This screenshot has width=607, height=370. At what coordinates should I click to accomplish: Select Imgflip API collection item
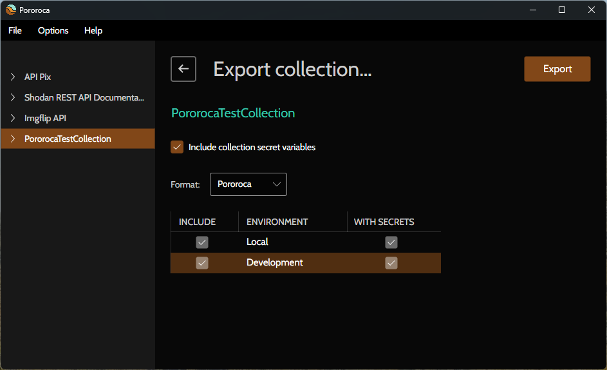coord(78,118)
